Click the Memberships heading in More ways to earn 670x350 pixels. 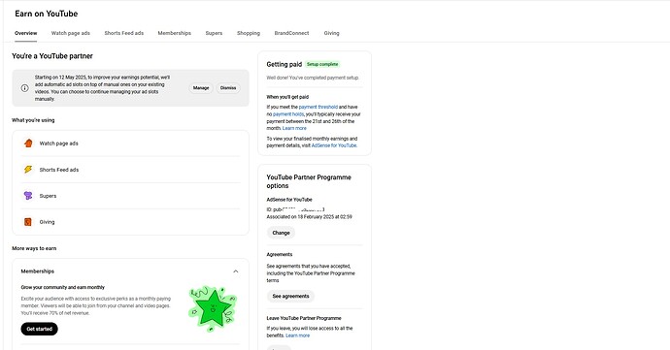38,271
